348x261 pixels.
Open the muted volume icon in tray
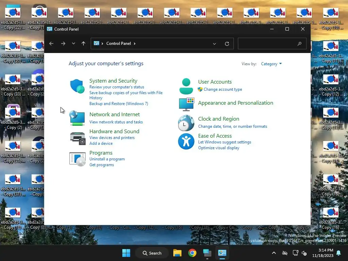pos(304,253)
